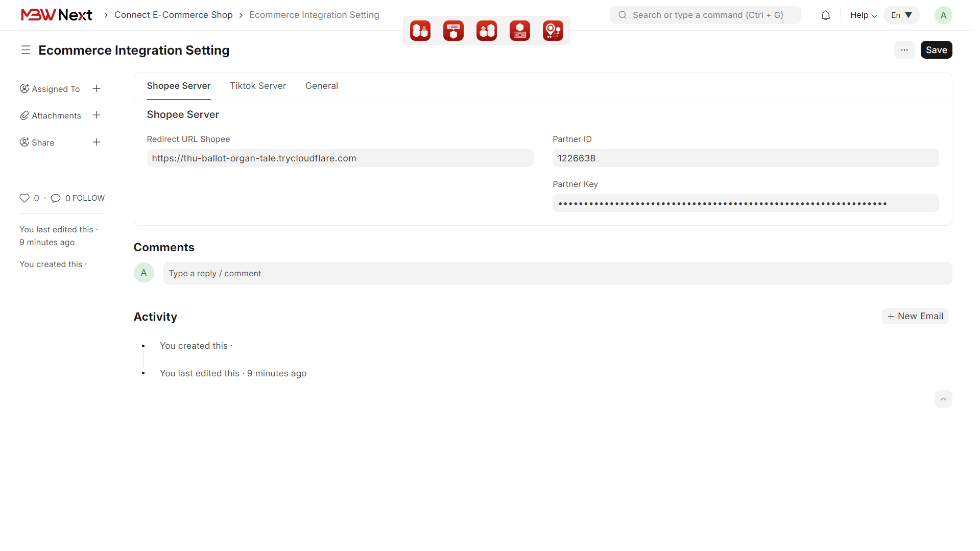The image size is (980, 551).
Task: Collapse activity with scroll-to-top chevron
Action: click(x=943, y=399)
